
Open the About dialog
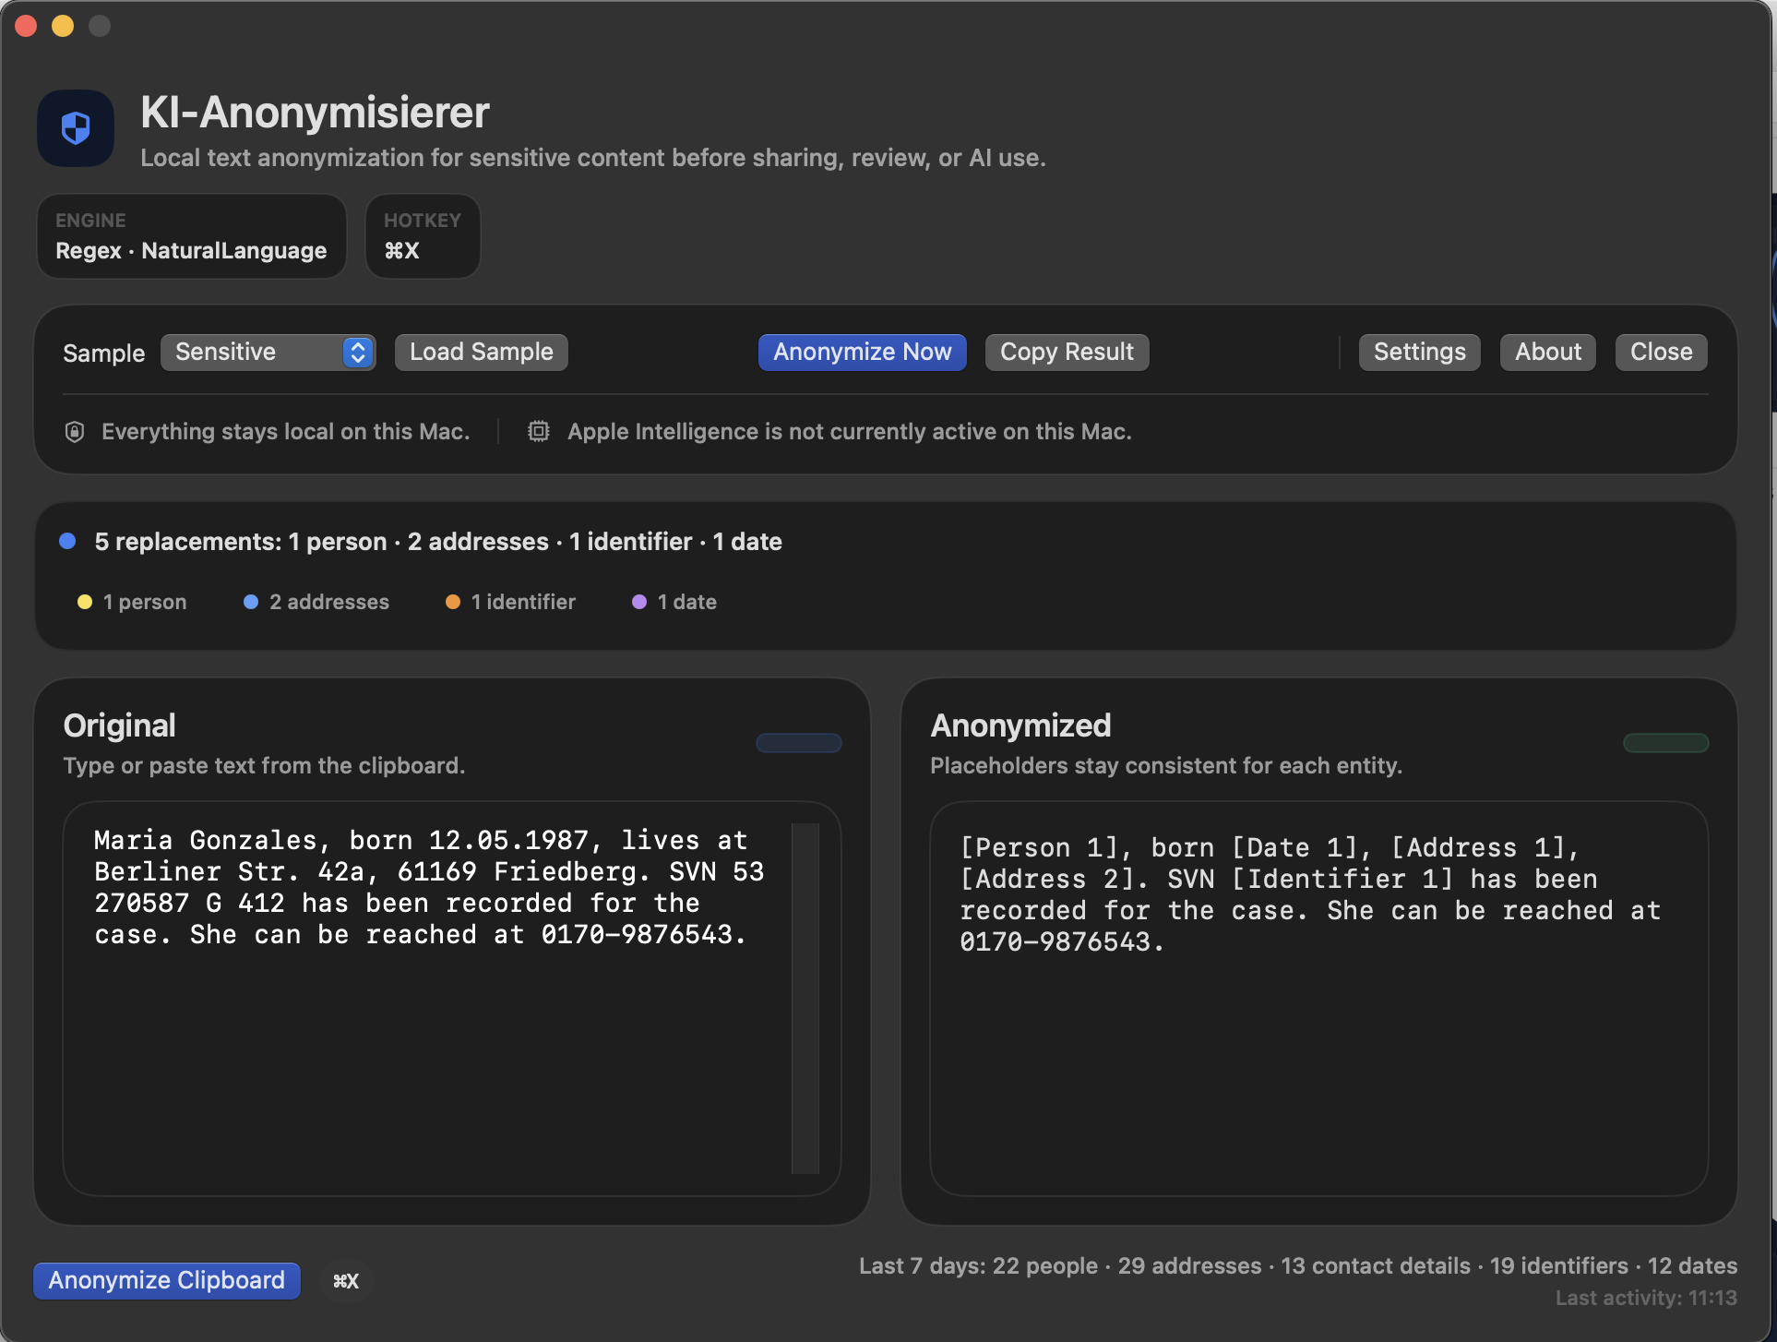(x=1546, y=352)
